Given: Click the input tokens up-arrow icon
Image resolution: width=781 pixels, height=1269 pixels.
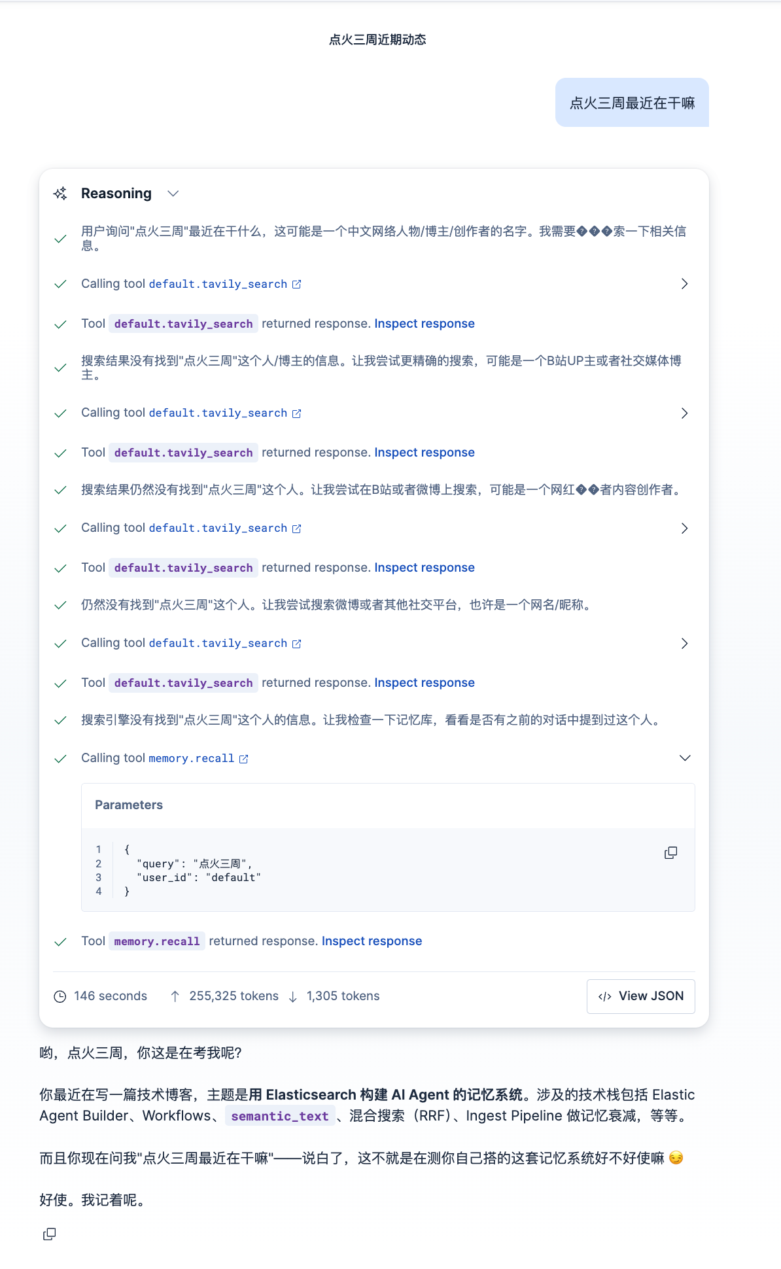Looking at the screenshot, I should [175, 996].
